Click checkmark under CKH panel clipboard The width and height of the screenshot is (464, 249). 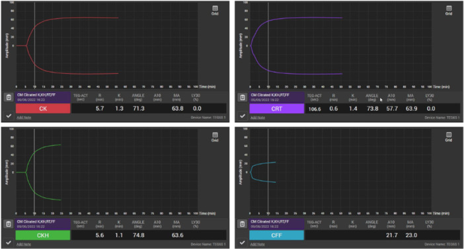pos(9,242)
